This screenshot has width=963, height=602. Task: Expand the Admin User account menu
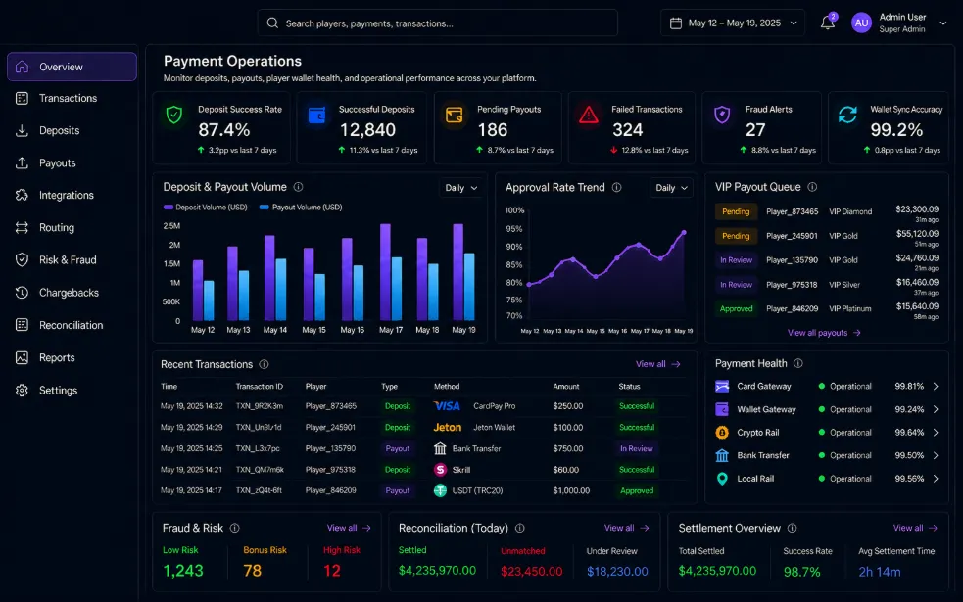click(x=942, y=23)
